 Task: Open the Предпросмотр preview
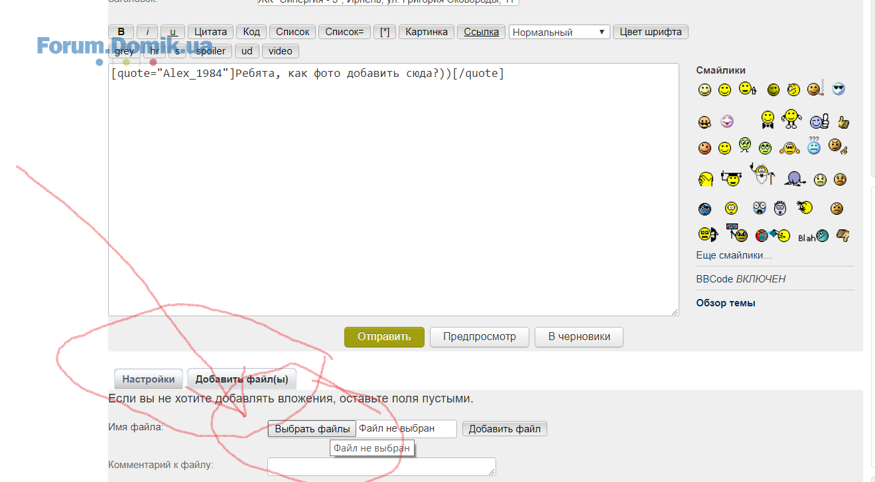(480, 336)
